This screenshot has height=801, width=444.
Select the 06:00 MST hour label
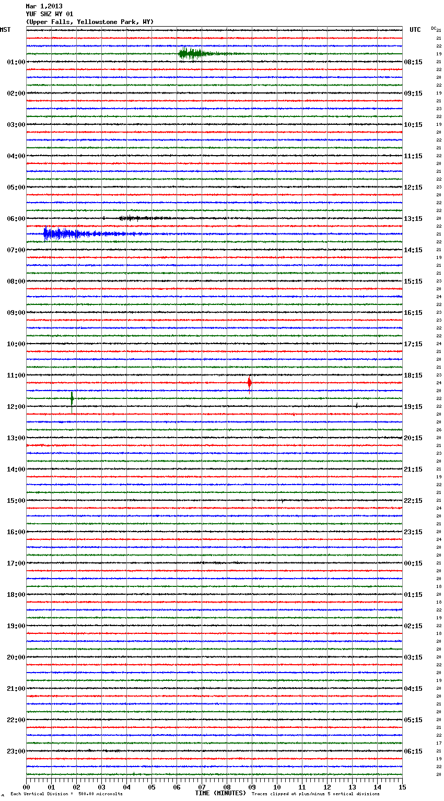pyautogui.click(x=16, y=219)
